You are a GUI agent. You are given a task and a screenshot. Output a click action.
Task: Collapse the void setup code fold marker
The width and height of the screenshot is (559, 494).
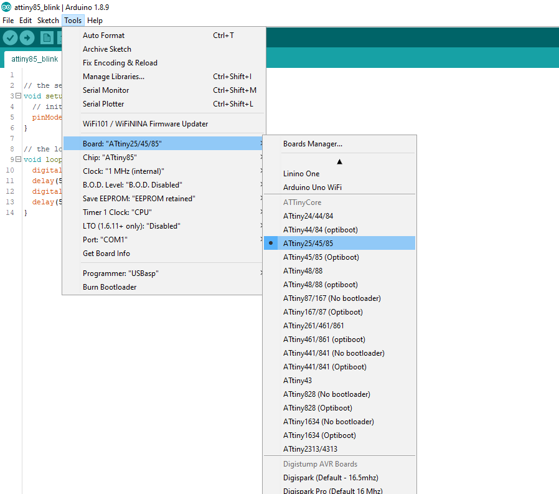[18, 95]
